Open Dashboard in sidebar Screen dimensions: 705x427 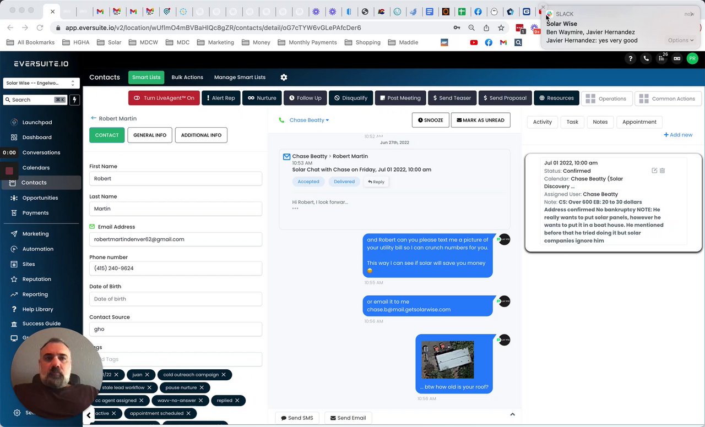tap(37, 138)
